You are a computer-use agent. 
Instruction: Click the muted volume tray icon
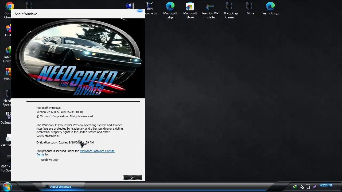coord(302,187)
